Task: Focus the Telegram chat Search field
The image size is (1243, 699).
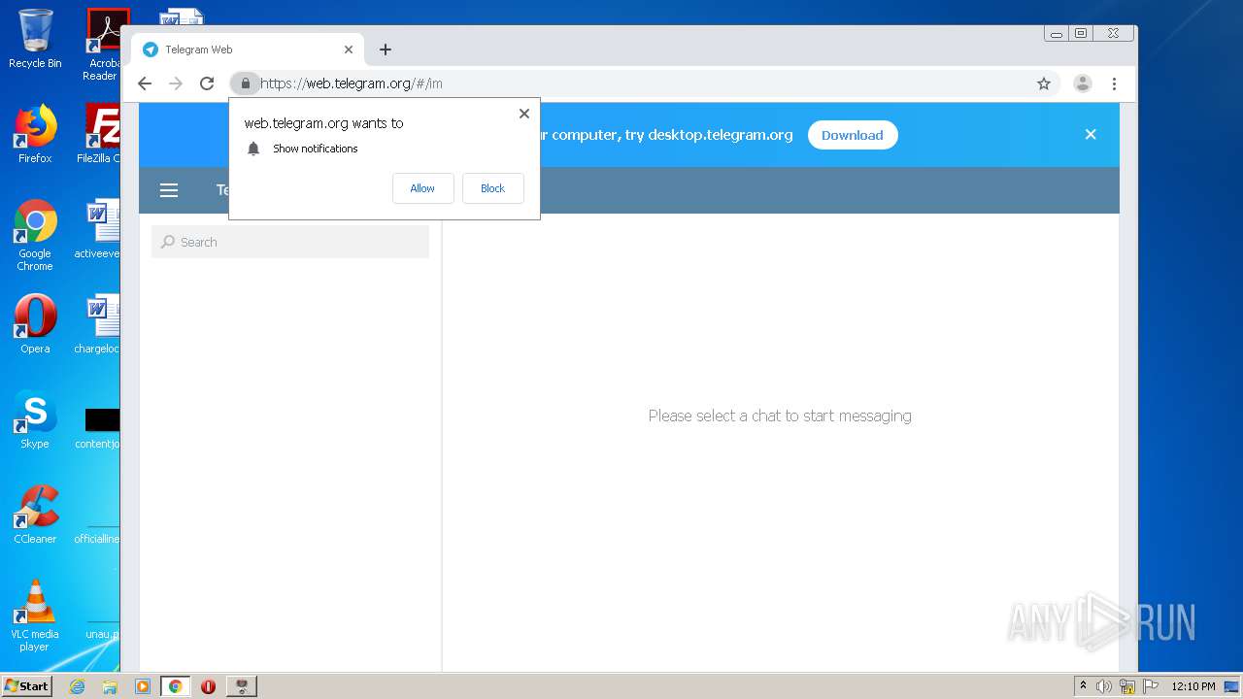Action: pos(290,242)
